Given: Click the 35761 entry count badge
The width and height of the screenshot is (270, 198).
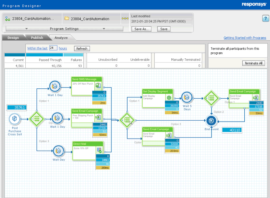Looking at the screenshot, I should pos(17,108).
